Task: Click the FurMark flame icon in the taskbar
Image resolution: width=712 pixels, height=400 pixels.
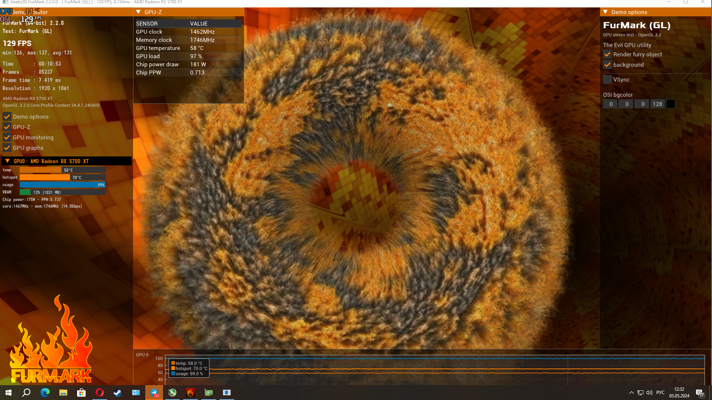Action: pos(190,393)
